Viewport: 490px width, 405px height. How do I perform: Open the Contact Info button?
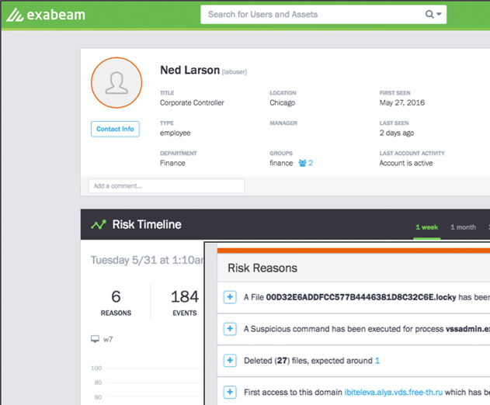pyautogui.click(x=115, y=129)
